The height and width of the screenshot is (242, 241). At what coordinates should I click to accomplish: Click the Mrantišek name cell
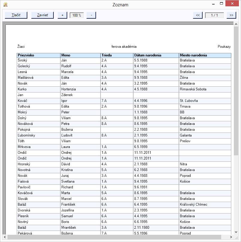(80, 228)
